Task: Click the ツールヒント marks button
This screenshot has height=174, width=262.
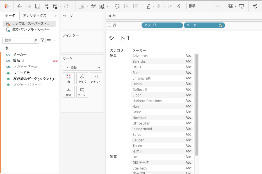Action: click(82, 92)
